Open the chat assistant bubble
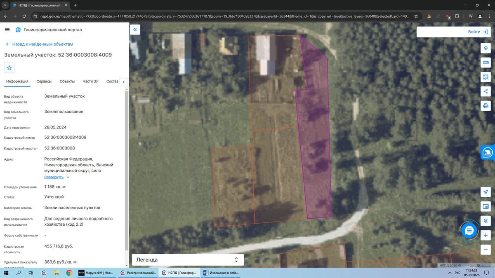 tap(469, 231)
